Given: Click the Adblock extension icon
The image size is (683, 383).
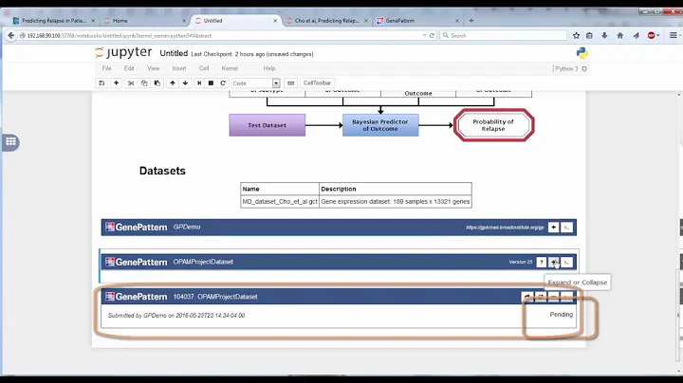Looking at the screenshot, I should 652,36.
